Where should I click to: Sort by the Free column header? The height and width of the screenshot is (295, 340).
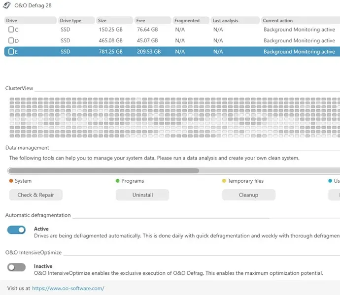click(153, 20)
